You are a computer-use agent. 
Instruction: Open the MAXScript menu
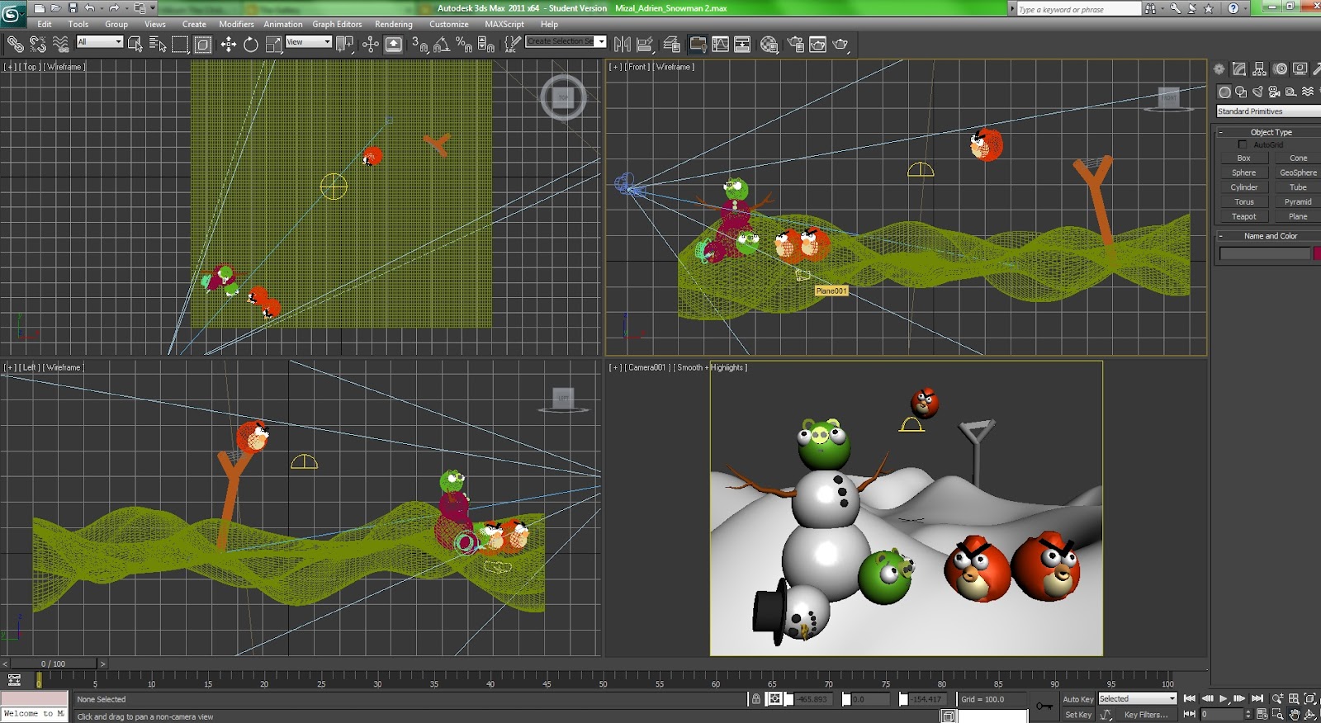click(504, 24)
